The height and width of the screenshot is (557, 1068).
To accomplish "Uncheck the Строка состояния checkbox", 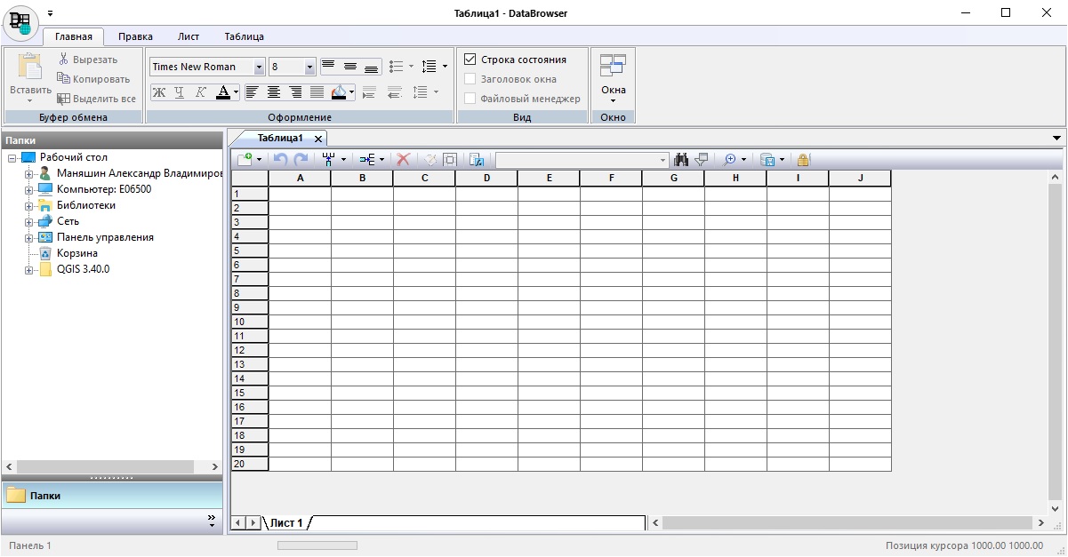I will coord(470,60).
